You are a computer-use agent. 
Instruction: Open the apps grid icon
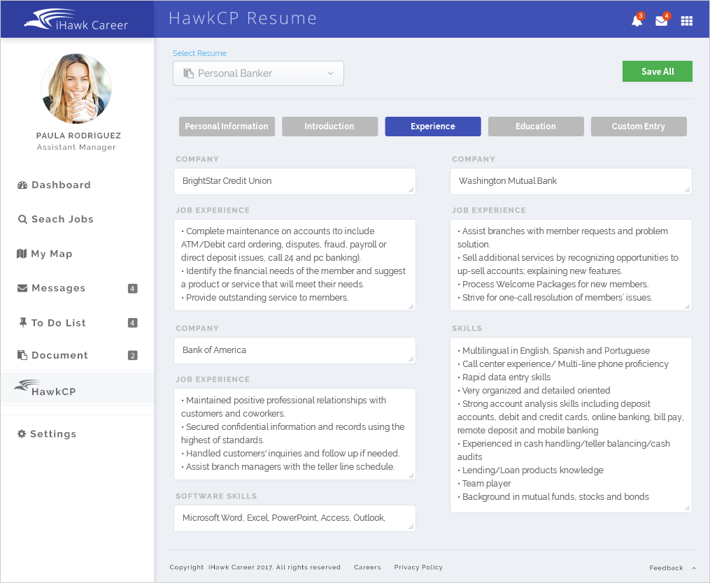(x=686, y=21)
